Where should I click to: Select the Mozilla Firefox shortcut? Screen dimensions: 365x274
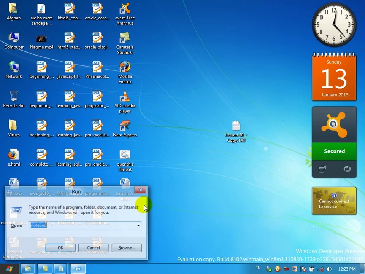125,72
